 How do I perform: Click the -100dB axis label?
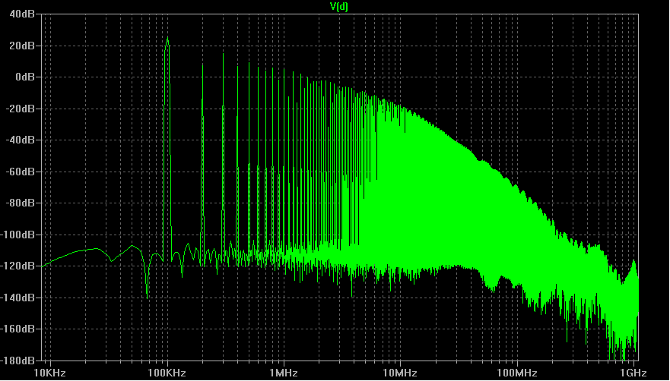[19, 235]
